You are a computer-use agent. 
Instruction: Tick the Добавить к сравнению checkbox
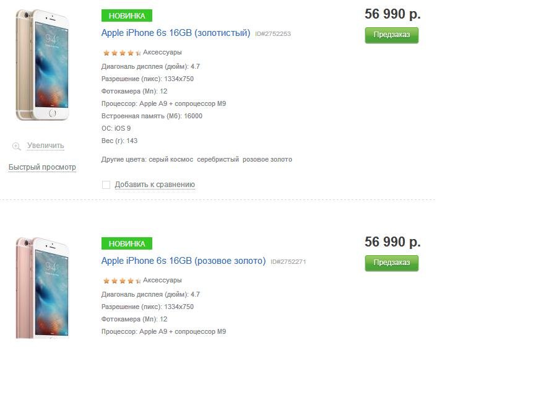pyautogui.click(x=106, y=185)
